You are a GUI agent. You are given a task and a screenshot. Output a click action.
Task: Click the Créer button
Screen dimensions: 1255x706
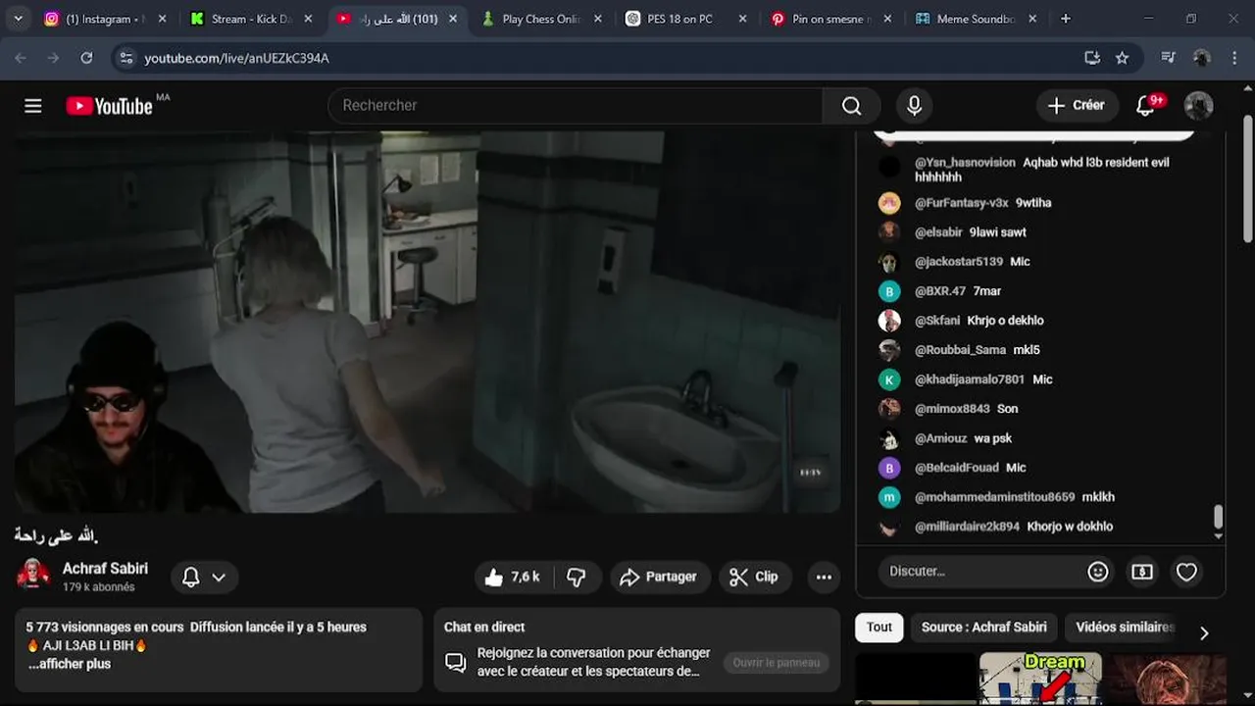[x=1077, y=106]
